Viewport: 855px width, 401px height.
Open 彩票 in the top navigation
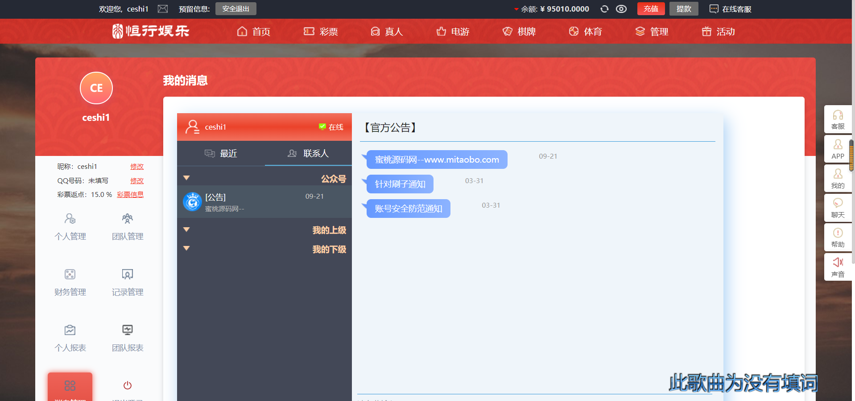point(321,32)
